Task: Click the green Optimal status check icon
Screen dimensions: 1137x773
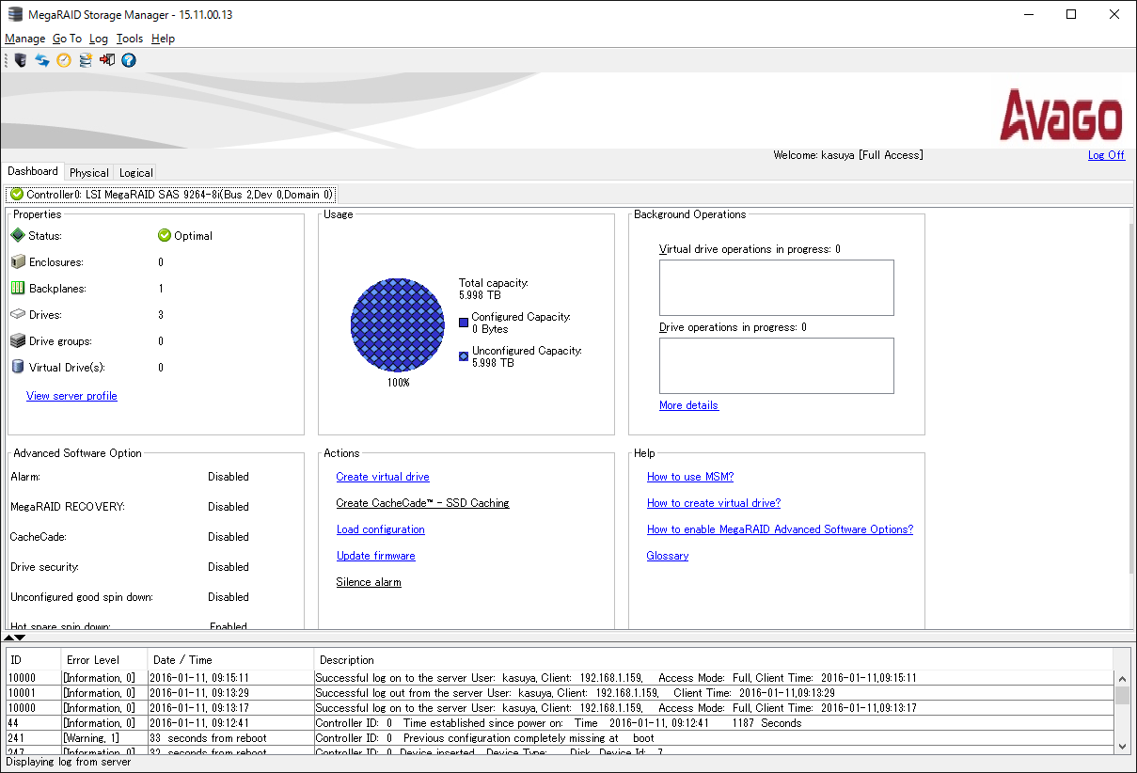Action: pyautogui.click(x=165, y=236)
